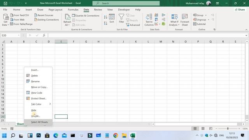249x140 pixels.
Task: Expand the Name Box dropdown
Action: 19,35
